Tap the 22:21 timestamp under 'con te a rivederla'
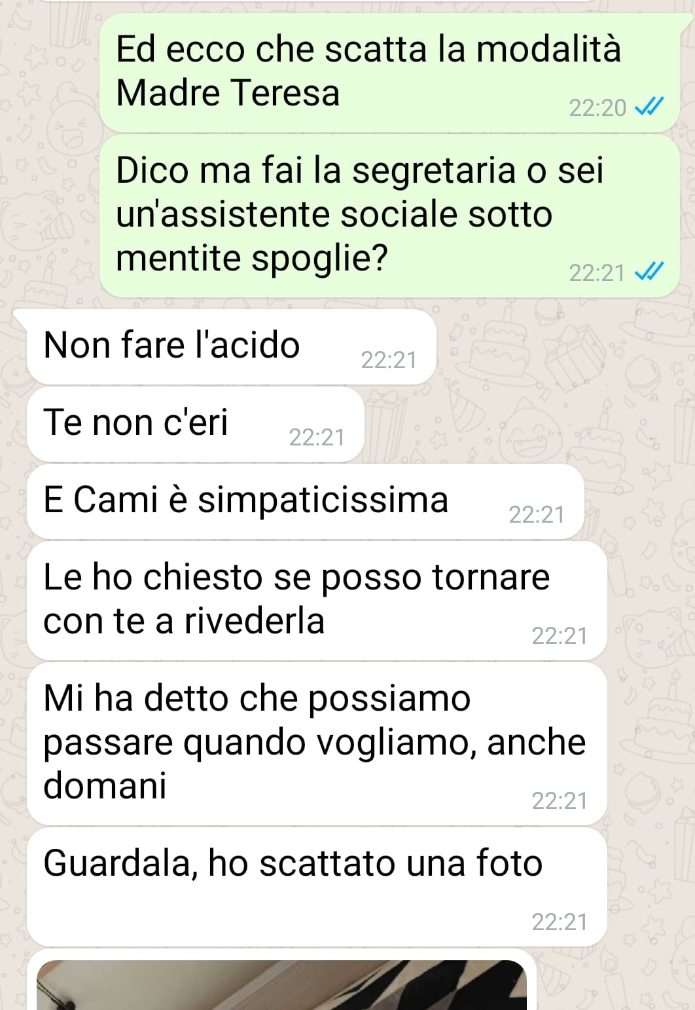The height and width of the screenshot is (1010, 695). coord(560,635)
